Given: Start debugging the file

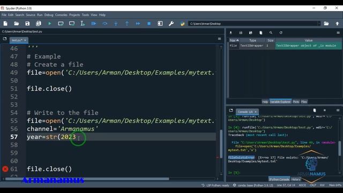Looking at the screenshot, I should [x=94, y=24].
